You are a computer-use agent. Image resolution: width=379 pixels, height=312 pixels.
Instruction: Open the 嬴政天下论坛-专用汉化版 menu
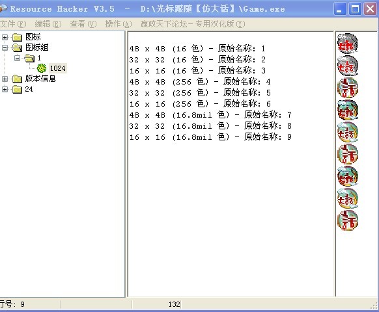193,24
